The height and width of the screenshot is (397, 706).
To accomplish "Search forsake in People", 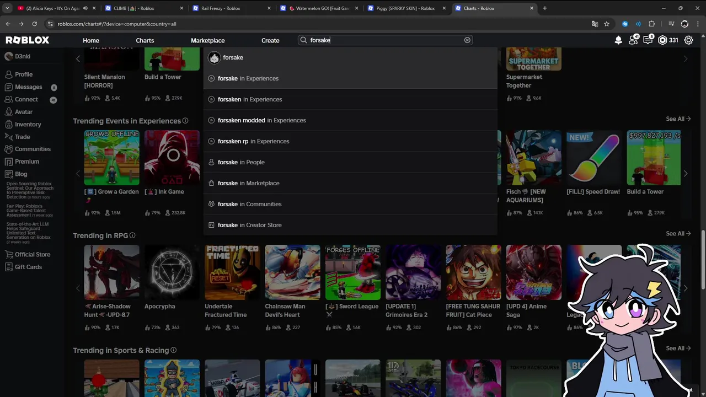I will coord(350,162).
